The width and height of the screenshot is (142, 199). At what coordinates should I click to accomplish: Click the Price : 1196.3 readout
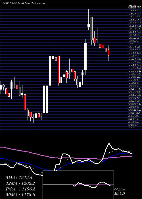[x=20, y=189]
